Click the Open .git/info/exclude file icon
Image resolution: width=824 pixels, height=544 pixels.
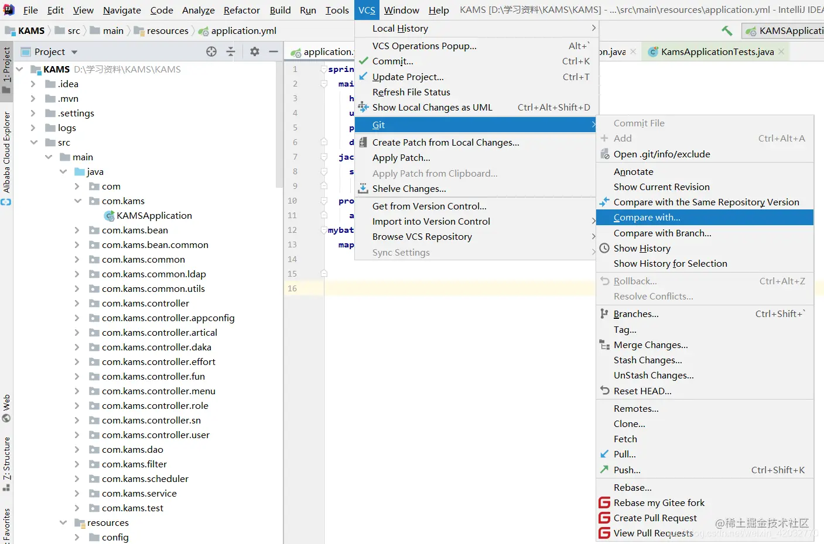click(x=605, y=154)
